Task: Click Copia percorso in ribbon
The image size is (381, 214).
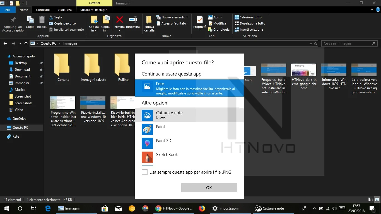Action: (x=62, y=23)
